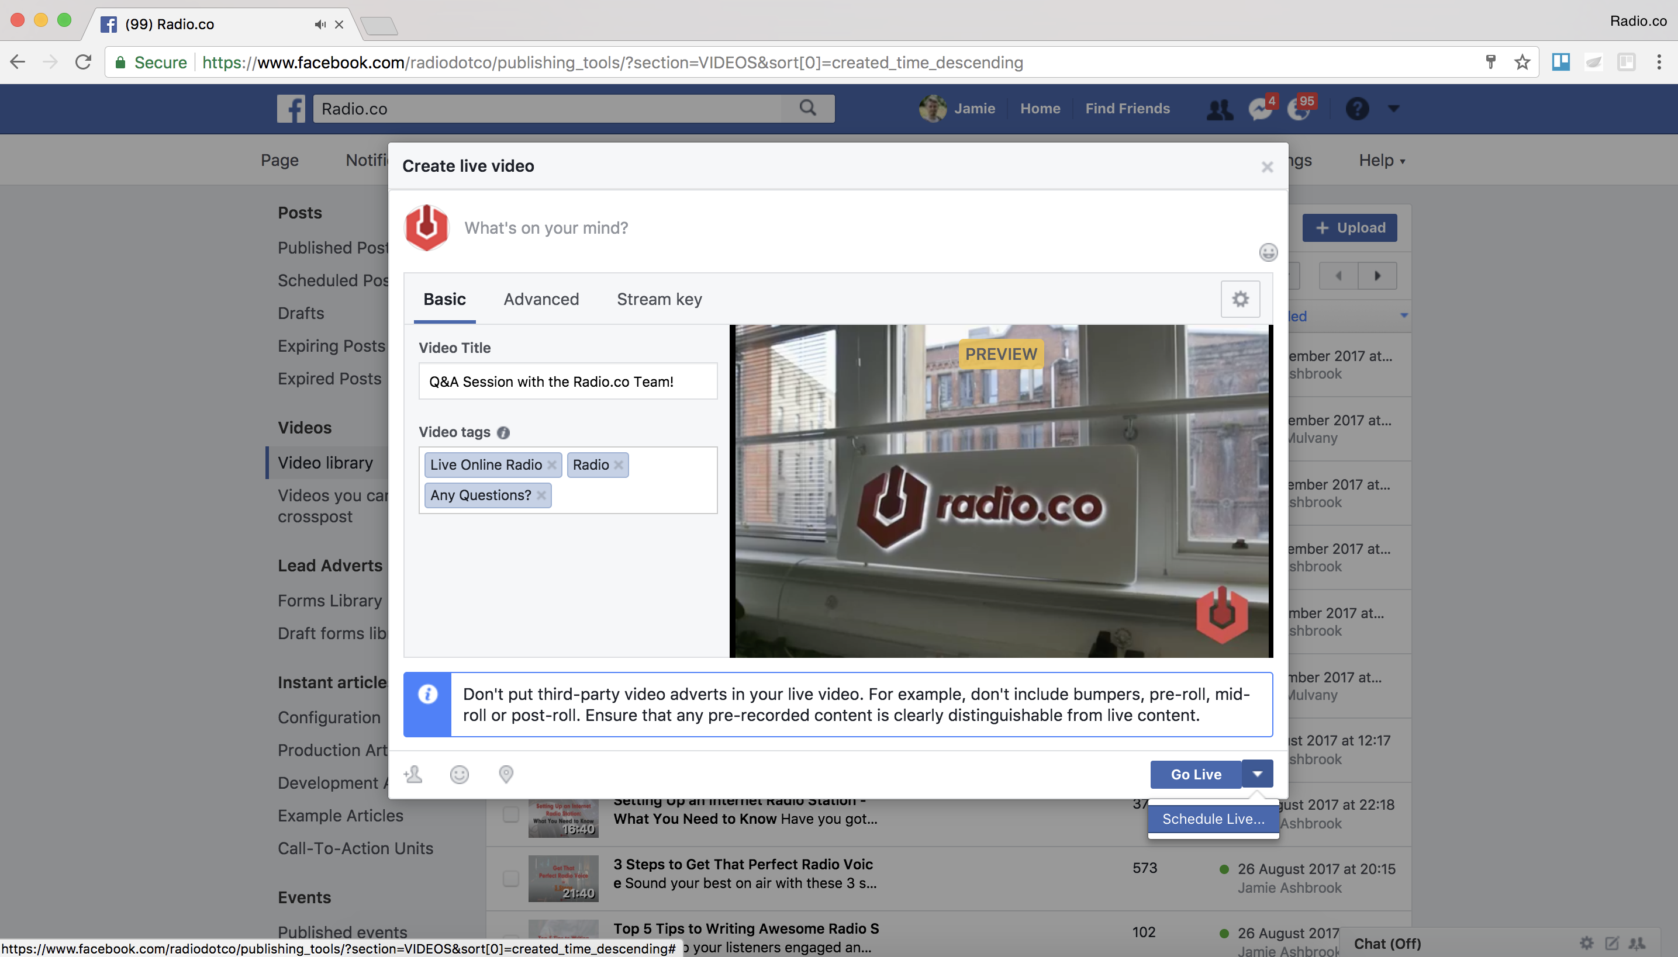Click the settings gear icon in video panel

(x=1240, y=299)
